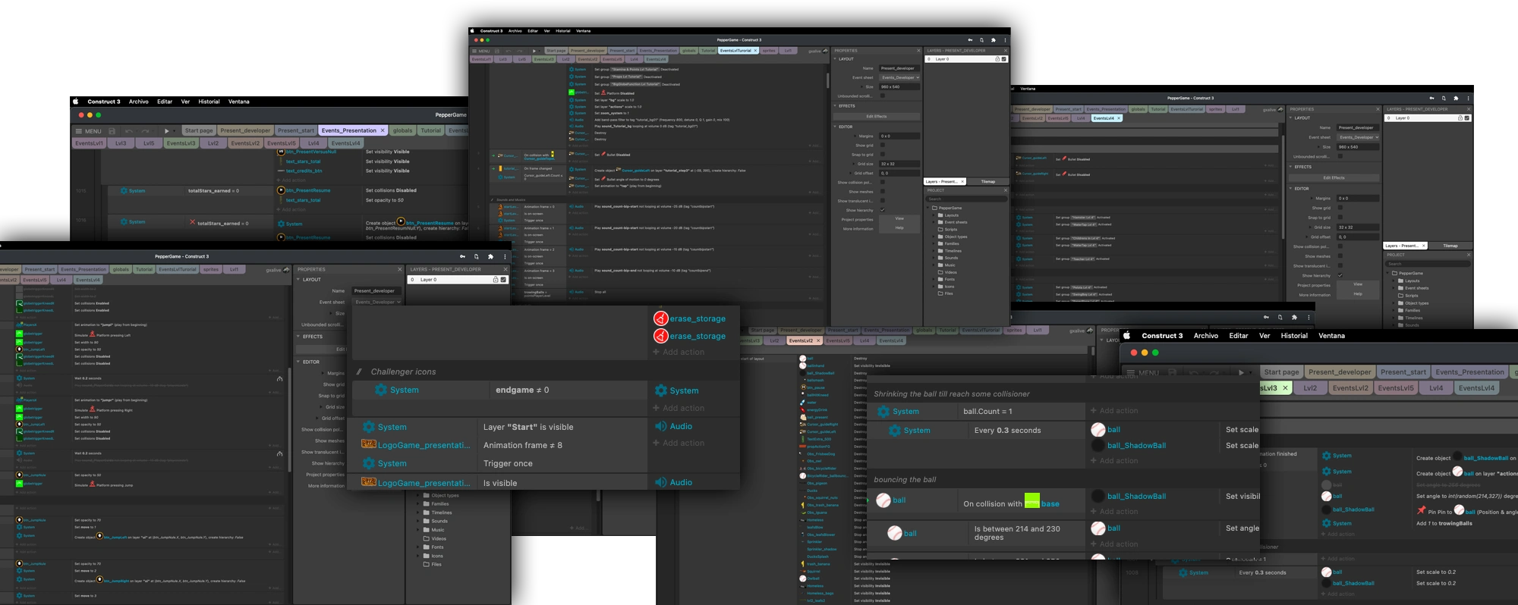The height and width of the screenshot is (605, 1518).
Task: Open Event sheet dropdown in right window
Action: (1358, 137)
